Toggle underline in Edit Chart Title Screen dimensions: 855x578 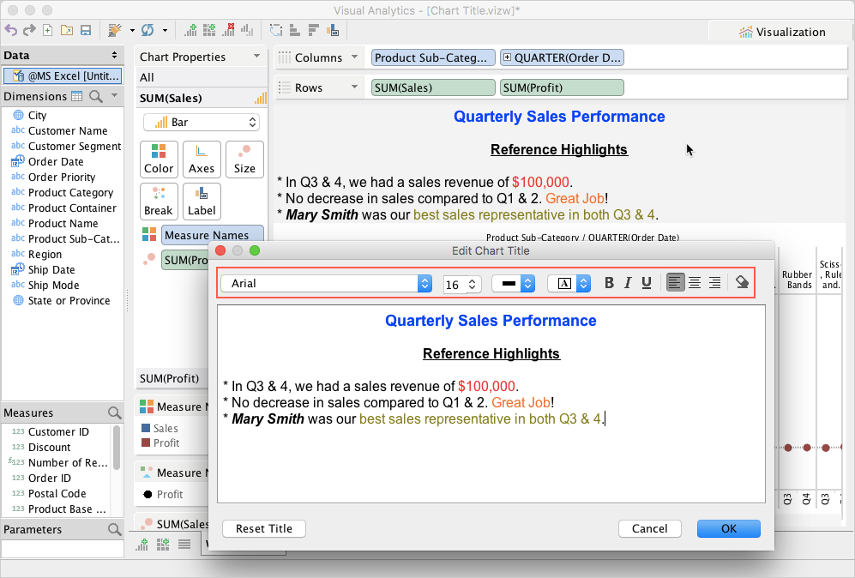pos(647,282)
